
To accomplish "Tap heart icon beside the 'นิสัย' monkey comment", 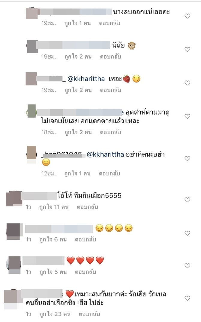I will click(x=187, y=49).
